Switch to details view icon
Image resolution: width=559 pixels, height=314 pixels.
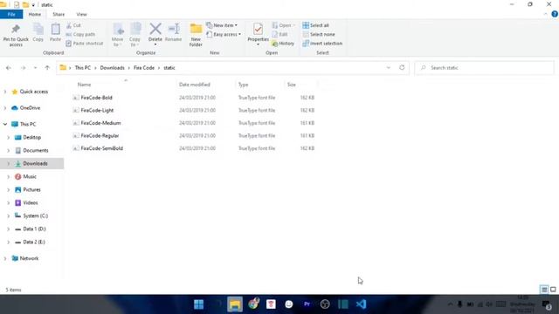544,290
